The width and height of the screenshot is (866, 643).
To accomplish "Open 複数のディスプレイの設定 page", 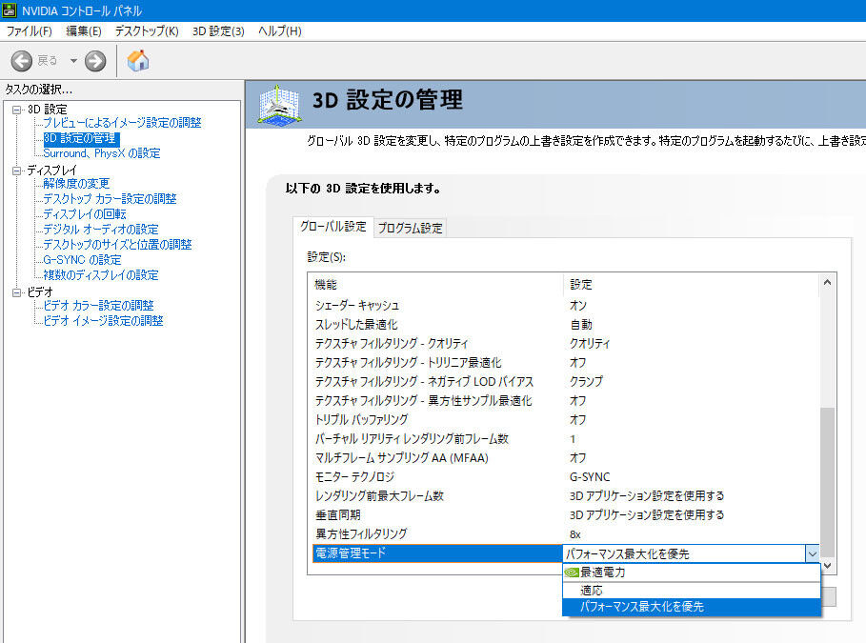I will pos(101,275).
